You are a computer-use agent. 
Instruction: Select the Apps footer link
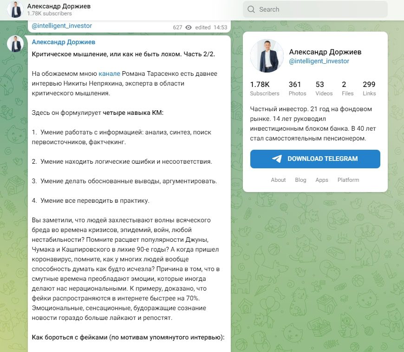click(x=322, y=180)
